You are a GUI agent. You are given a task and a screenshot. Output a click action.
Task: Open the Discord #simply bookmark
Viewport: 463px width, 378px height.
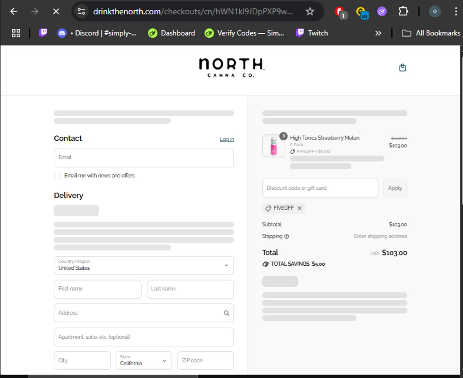(x=97, y=33)
